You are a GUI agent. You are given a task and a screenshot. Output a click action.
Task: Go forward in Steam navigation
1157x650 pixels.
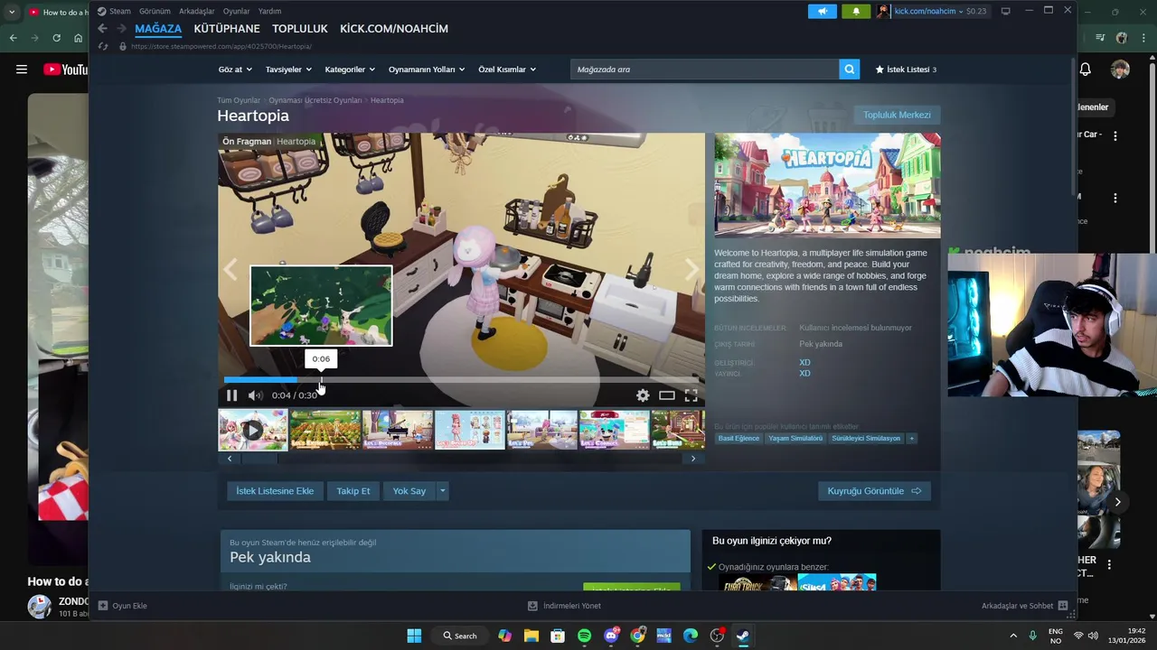(x=121, y=29)
